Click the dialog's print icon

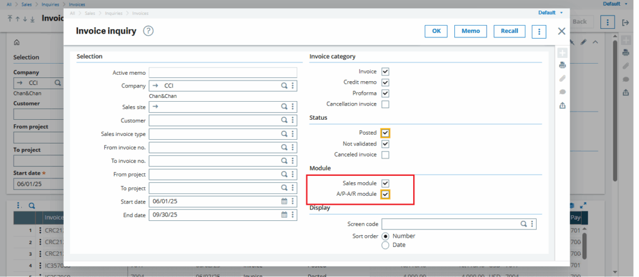tap(562, 65)
